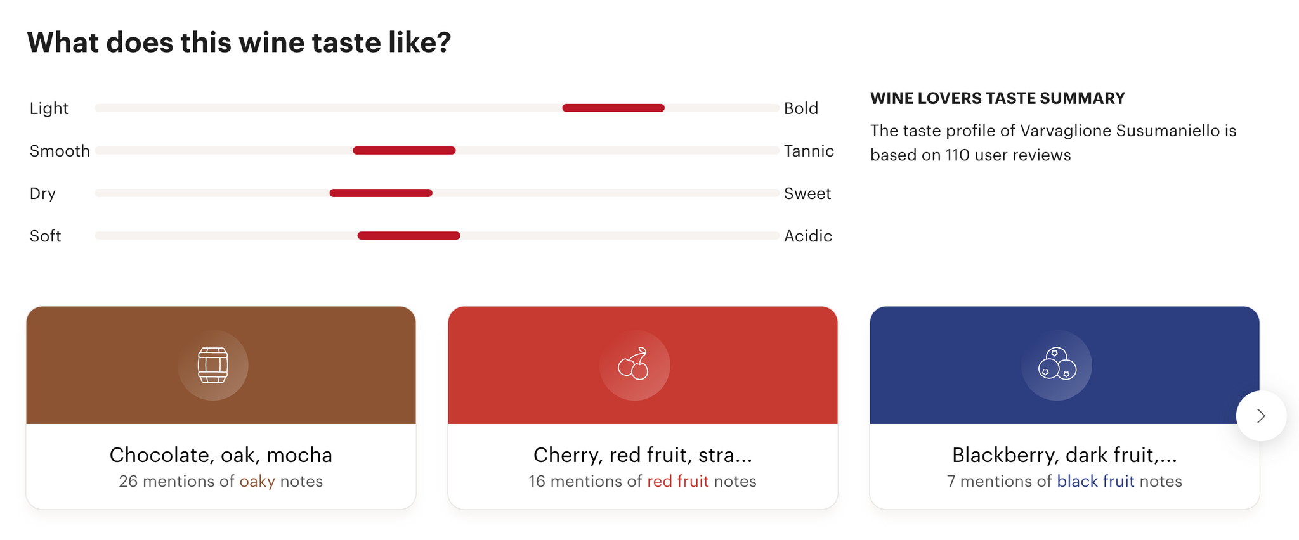Click the "black fruit" highlighted text

click(1095, 482)
